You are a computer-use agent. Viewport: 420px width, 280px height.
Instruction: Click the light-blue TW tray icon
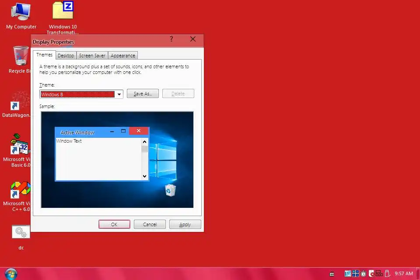coord(348,273)
